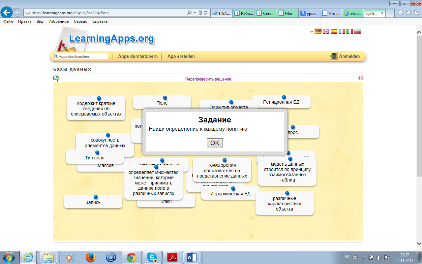Switch to the Сете... browser tab
Screen dimensions: 422x264
click(266, 13)
